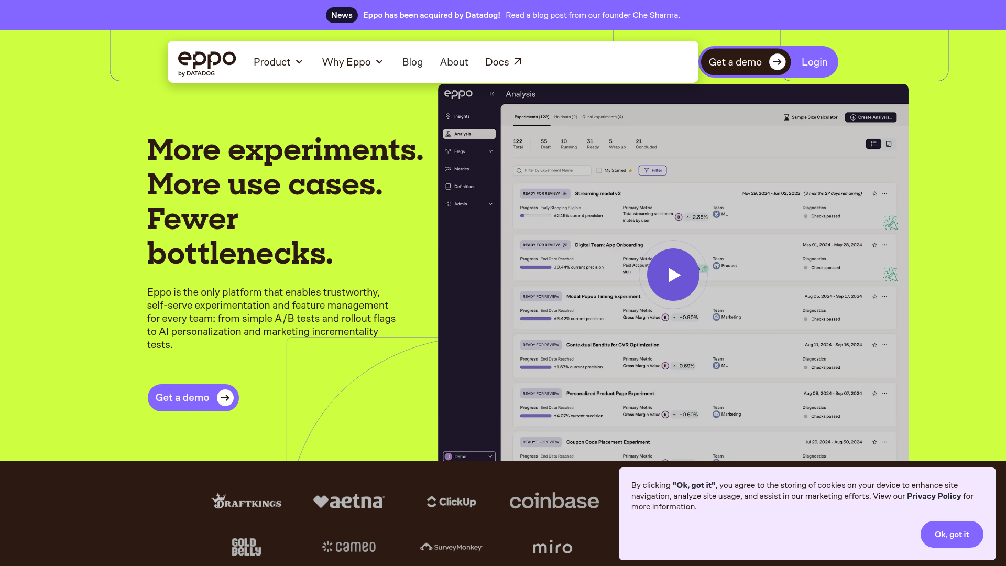Screen dimensions: 1006x566
Task: Open the Demo workspace dropdown
Action: (468, 456)
